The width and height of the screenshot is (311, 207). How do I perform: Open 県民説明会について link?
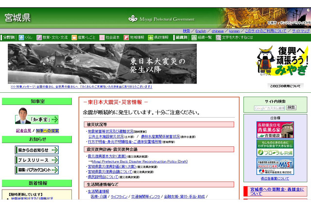(x=103, y=177)
